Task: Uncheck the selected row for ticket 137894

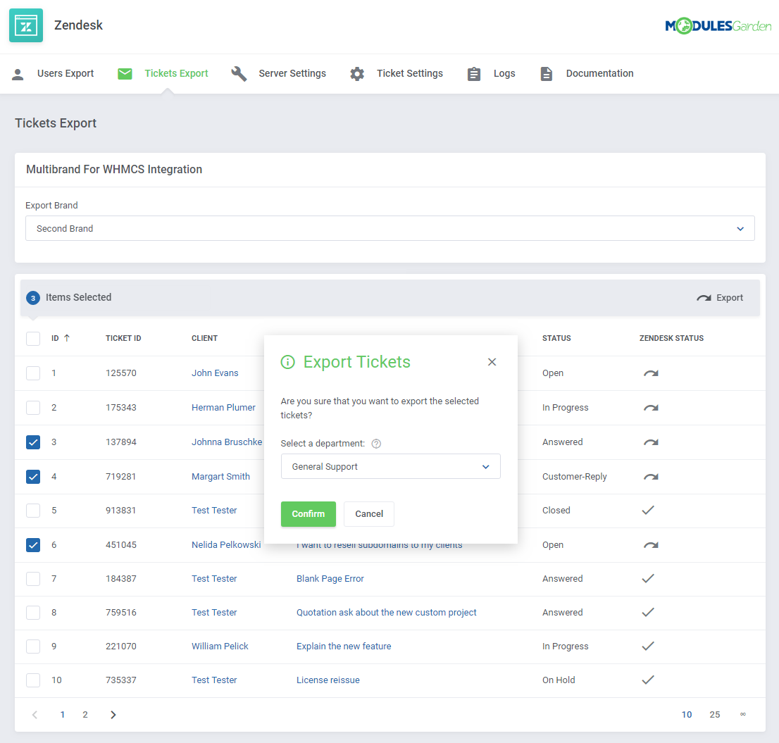Action: [x=32, y=442]
